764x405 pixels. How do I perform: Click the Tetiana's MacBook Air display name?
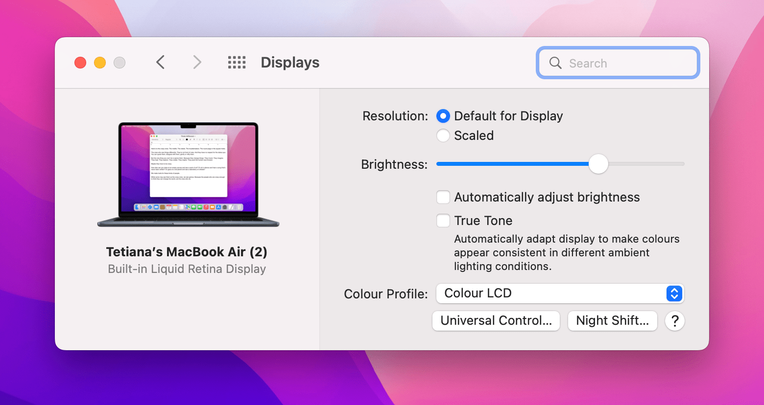point(187,251)
